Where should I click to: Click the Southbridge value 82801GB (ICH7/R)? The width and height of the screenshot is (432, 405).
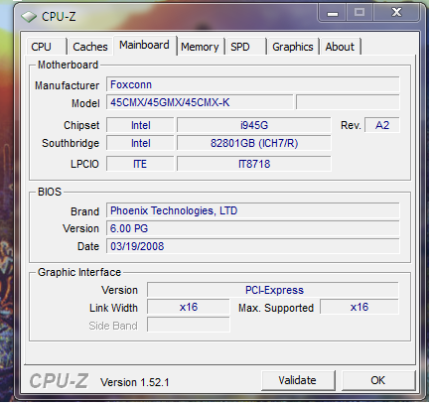[254, 143]
